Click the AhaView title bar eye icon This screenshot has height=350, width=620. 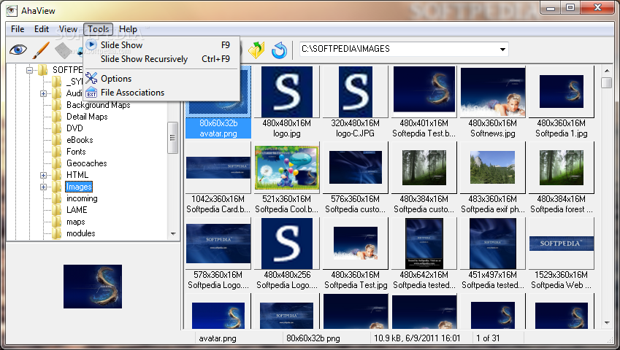point(12,10)
